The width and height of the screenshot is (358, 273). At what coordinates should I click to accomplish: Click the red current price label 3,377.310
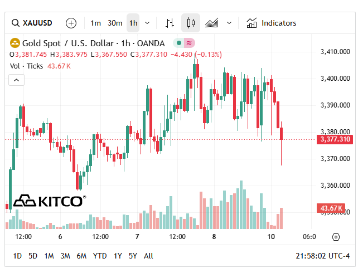pyautogui.click(x=335, y=139)
